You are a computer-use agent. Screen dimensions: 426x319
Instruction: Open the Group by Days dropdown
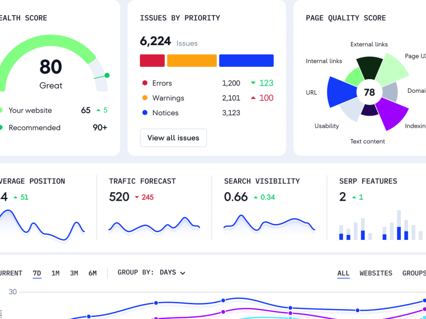151,272
